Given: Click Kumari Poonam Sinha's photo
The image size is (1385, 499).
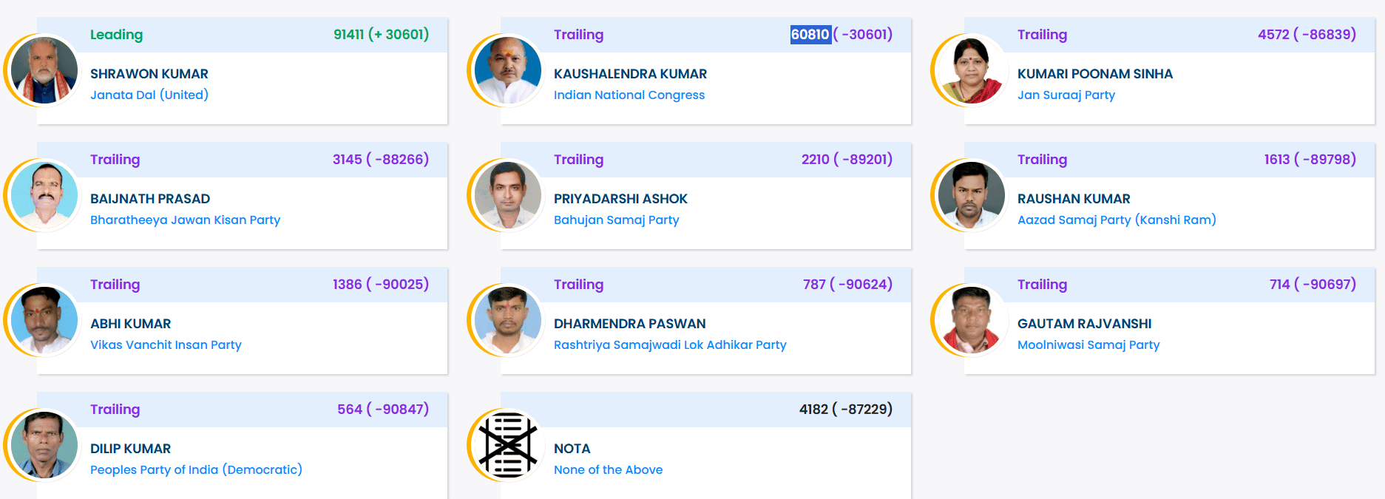Looking at the screenshot, I should pos(972,70).
